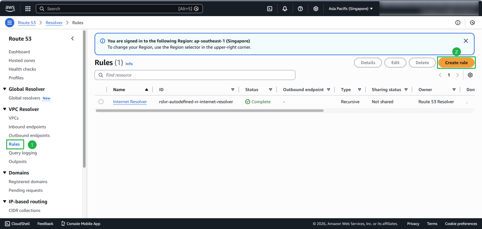
Task: Open the AWS services grid menu
Action: (x=28, y=9)
